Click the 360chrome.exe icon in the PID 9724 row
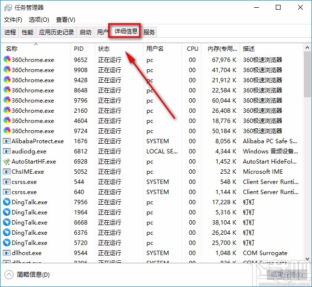312x287 pixels. pos(7,131)
